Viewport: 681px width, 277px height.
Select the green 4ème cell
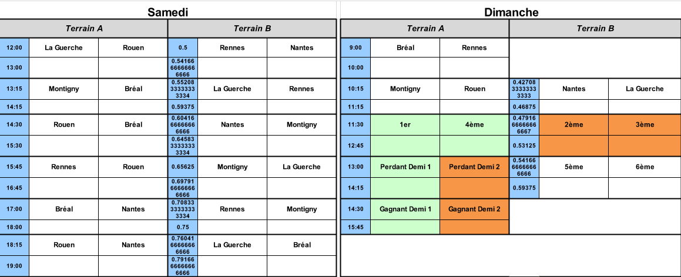(474, 125)
